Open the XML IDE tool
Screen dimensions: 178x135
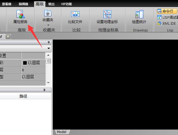(167, 23)
